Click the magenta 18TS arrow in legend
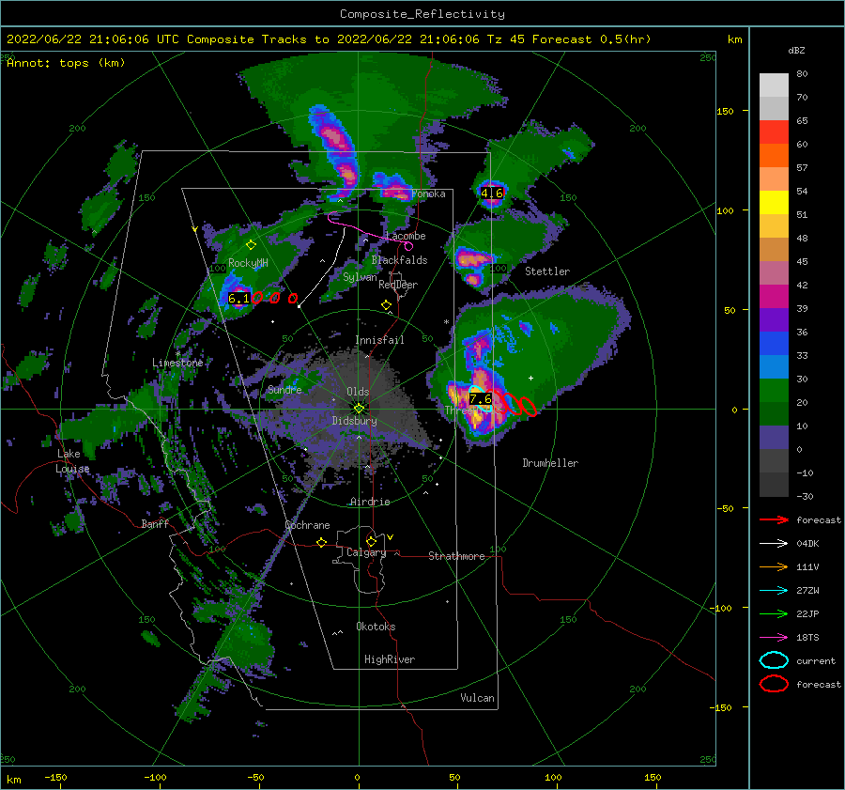This screenshot has width=845, height=790. [775, 638]
